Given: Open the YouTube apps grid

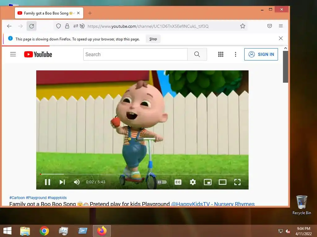Looking at the screenshot, I should pyautogui.click(x=221, y=54).
